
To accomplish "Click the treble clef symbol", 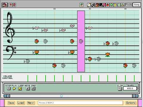I will coord(10,27).
